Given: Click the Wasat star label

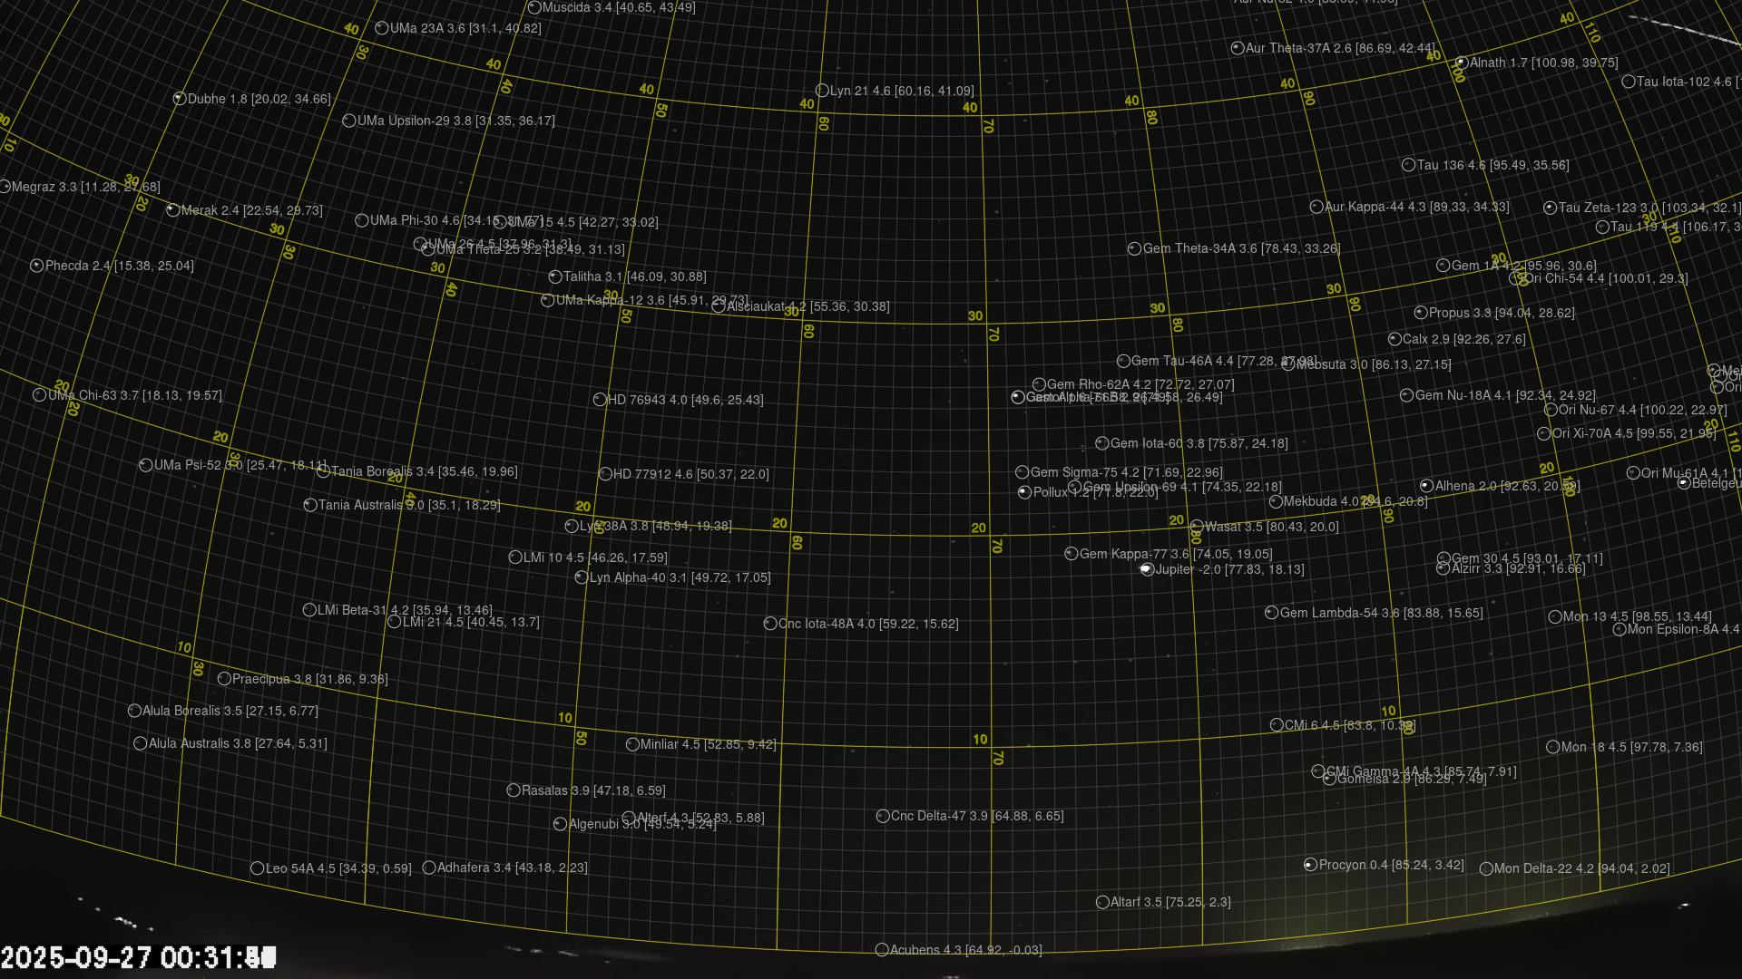Looking at the screenshot, I should [1271, 527].
